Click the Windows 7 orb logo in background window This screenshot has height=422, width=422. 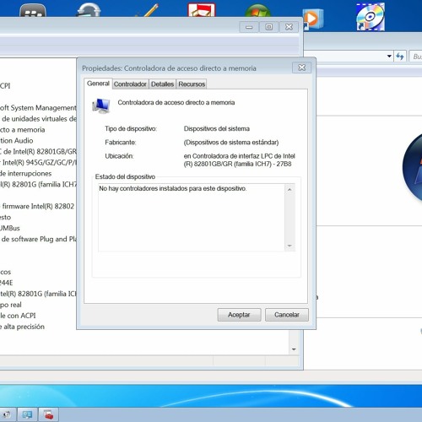point(413,167)
